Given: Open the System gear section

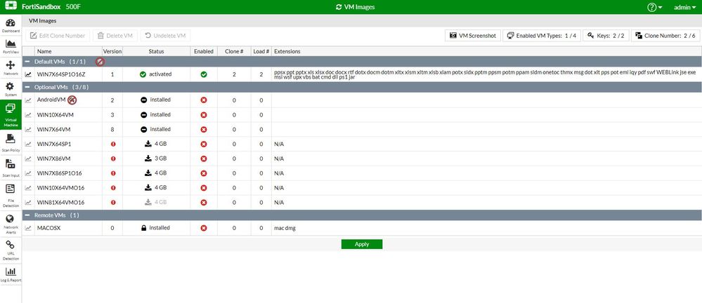Looking at the screenshot, I should (x=11, y=89).
